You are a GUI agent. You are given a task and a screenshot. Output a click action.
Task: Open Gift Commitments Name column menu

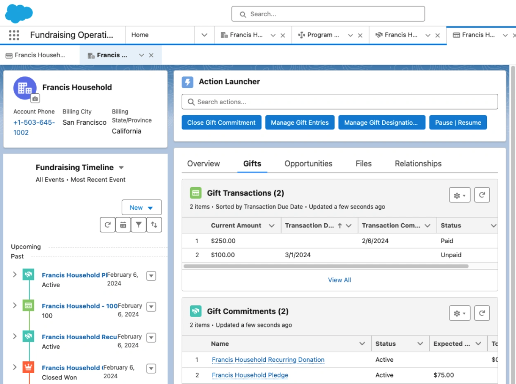coord(362,344)
